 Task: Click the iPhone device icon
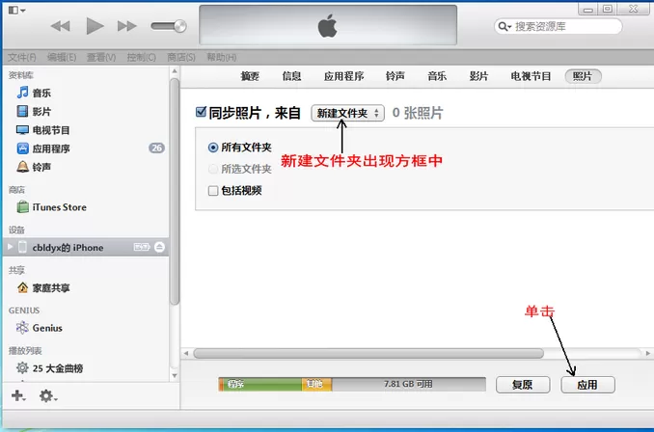[x=22, y=247]
